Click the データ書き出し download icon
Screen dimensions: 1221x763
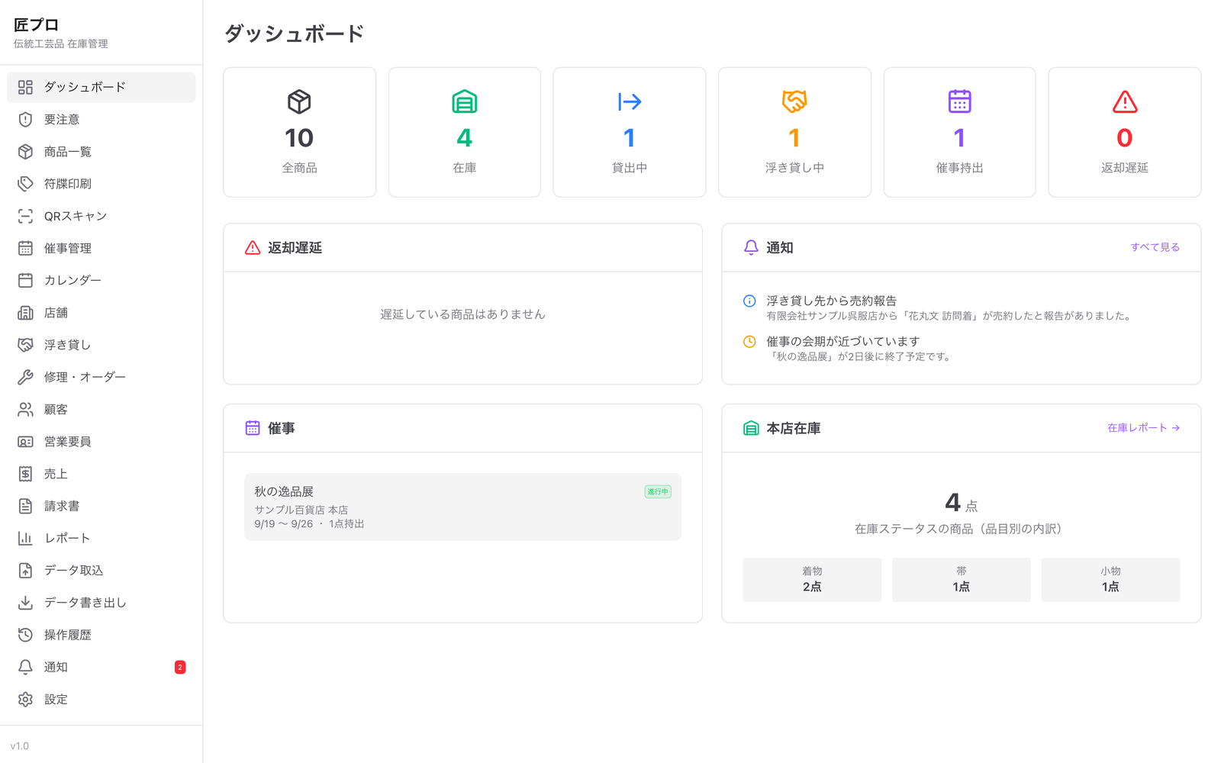pyautogui.click(x=25, y=603)
